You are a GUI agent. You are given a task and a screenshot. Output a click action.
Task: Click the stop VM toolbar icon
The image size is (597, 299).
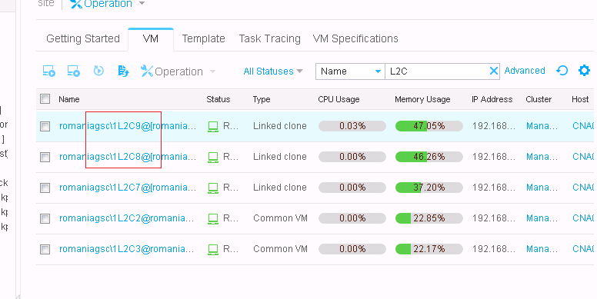point(74,71)
